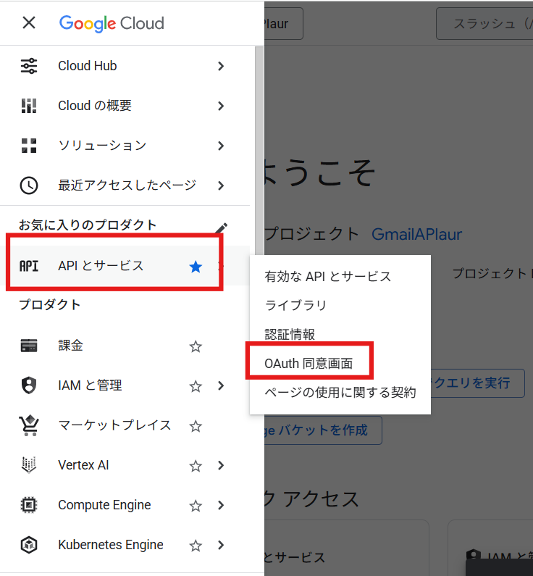Viewport: 533px width, 576px height.
Task: Click the Google Cloud logo
Action: click(x=112, y=22)
